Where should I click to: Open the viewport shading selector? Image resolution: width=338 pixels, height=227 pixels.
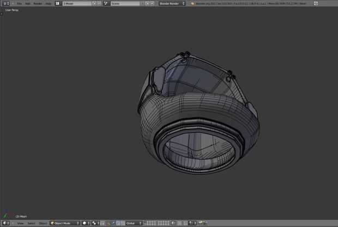(86, 223)
